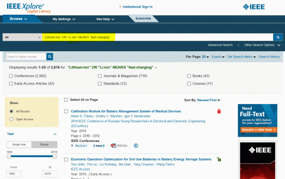Choose the All Results radio button
The width and height of the screenshot is (285, 179).
coord(11,111)
